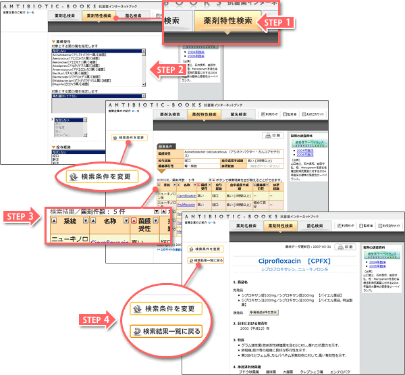This screenshot has height=375, width=405.
Task: Click 検索結果一覧に戻る button in detail window
Action: [206, 260]
